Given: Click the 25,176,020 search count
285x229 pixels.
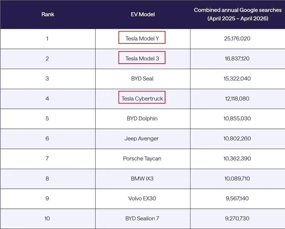Looking at the screenshot, I should pos(237,38).
